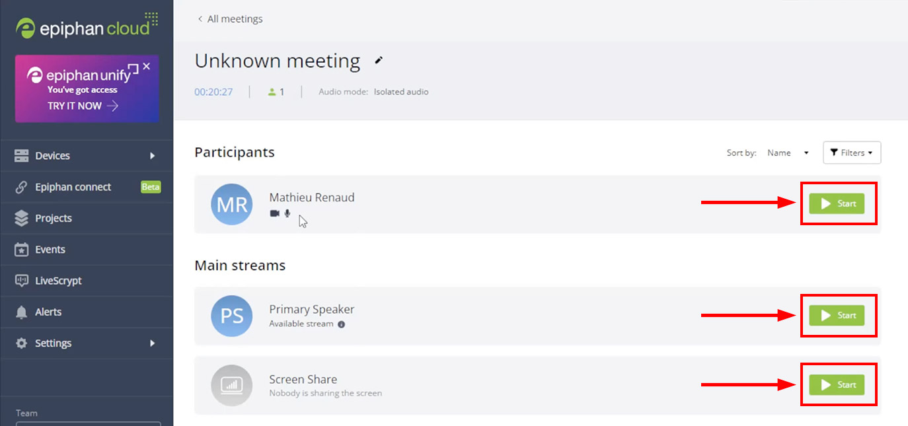Click the meeting duration 00:20:27
The height and width of the screenshot is (426, 908).
click(x=213, y=92)
